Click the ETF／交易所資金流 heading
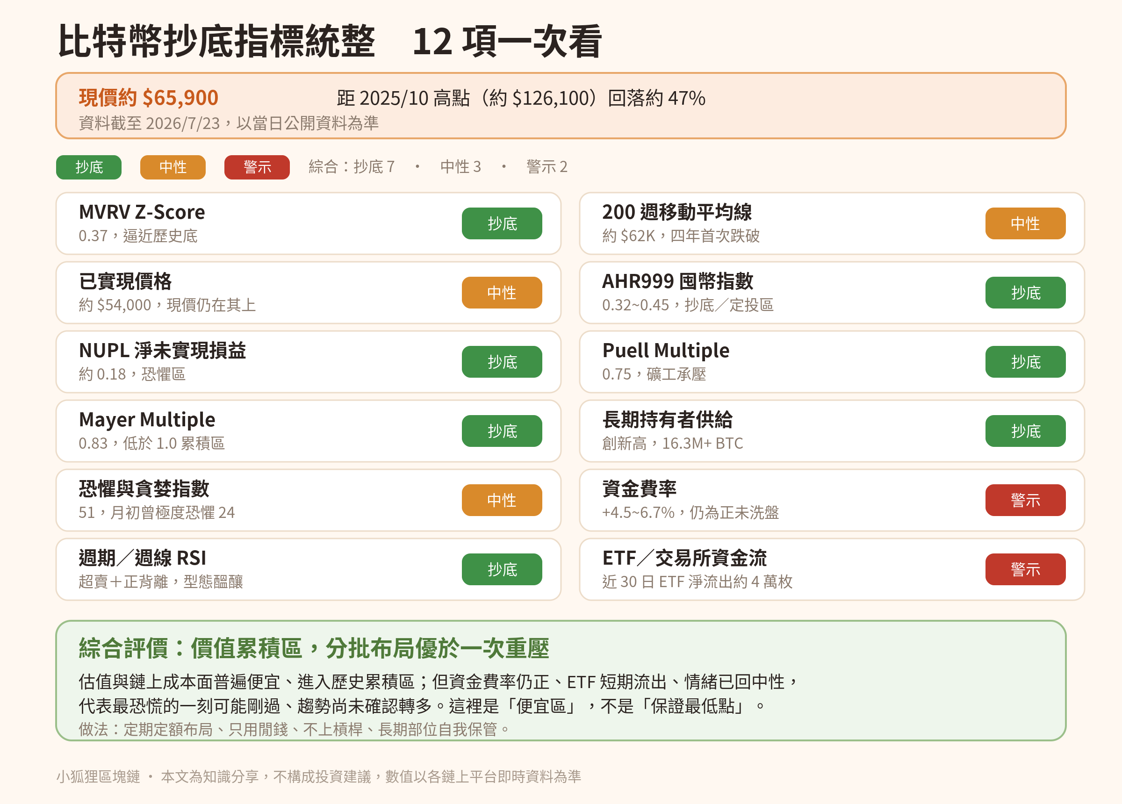The width and height of the screenshot is (1122, 804). coord(684,559)
